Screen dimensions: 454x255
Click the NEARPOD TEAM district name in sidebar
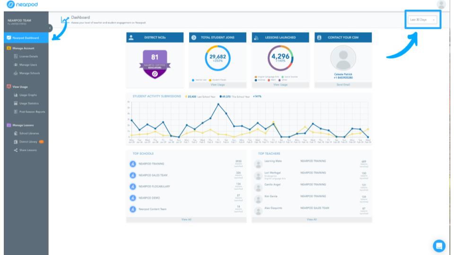pyautogui.click(x=19, y=20)
